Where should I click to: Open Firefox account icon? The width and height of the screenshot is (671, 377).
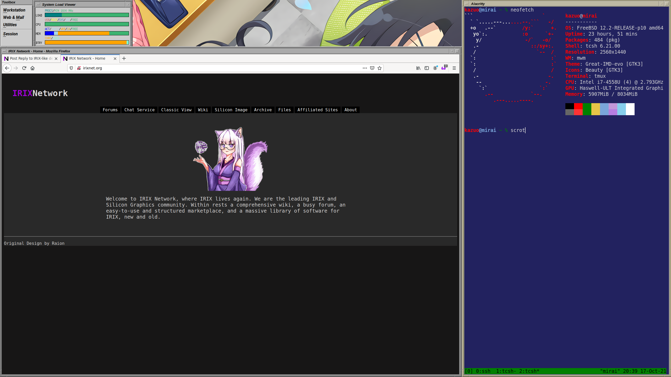(435, 68)
